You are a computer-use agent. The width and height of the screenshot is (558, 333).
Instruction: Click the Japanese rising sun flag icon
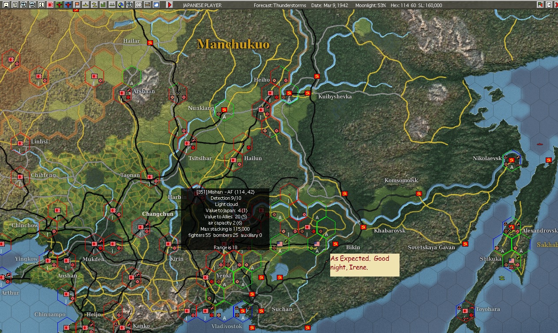[x=50, y=5]
